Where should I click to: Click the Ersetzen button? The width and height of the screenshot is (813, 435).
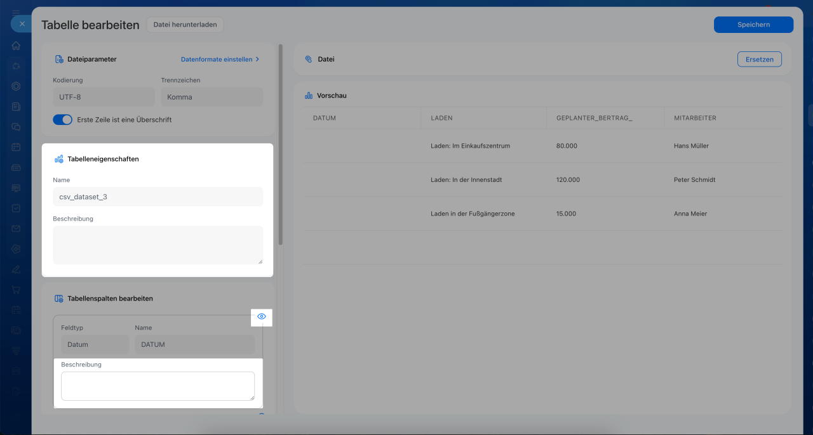click(x=760, y=59)
